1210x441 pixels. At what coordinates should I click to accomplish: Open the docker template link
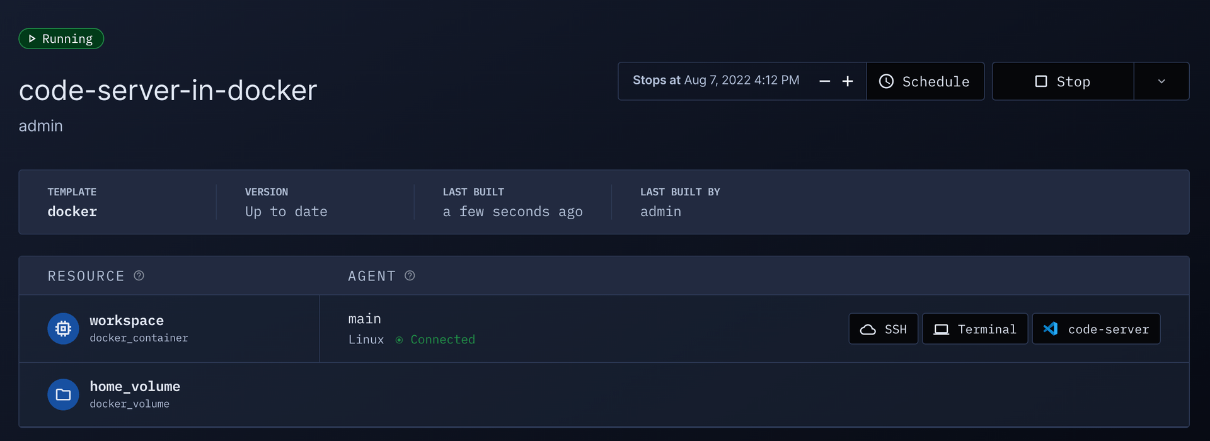[x=72, y=212]
